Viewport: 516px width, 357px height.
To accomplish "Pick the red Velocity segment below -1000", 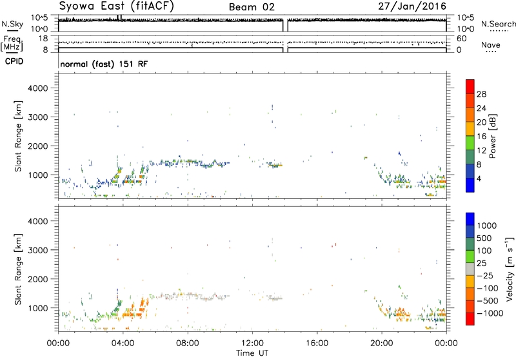I will click(x=470, y=319).
